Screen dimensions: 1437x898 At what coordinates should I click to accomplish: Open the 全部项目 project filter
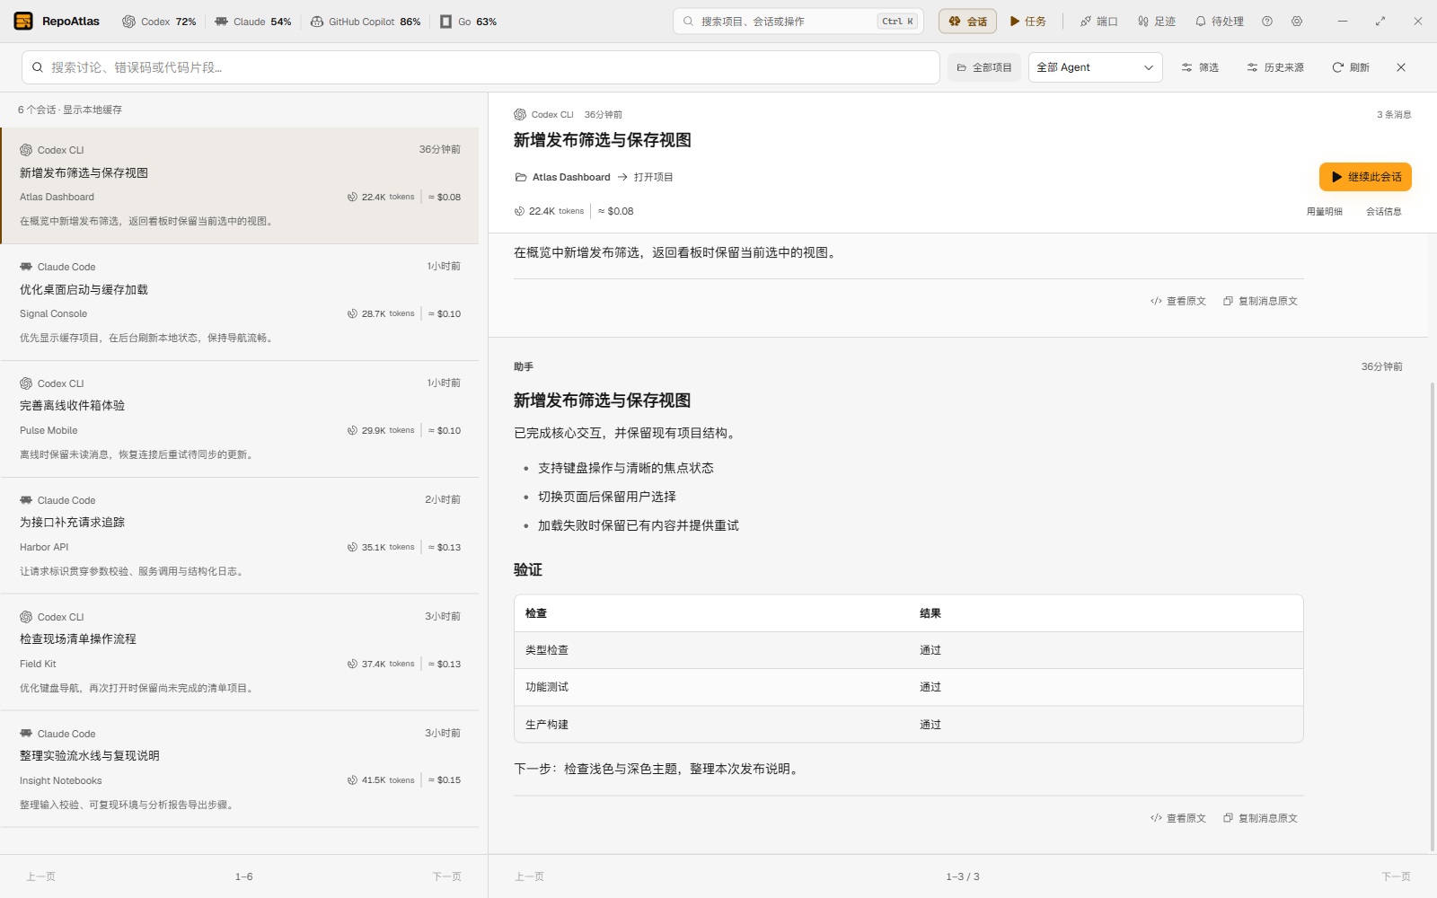[983, 67]
